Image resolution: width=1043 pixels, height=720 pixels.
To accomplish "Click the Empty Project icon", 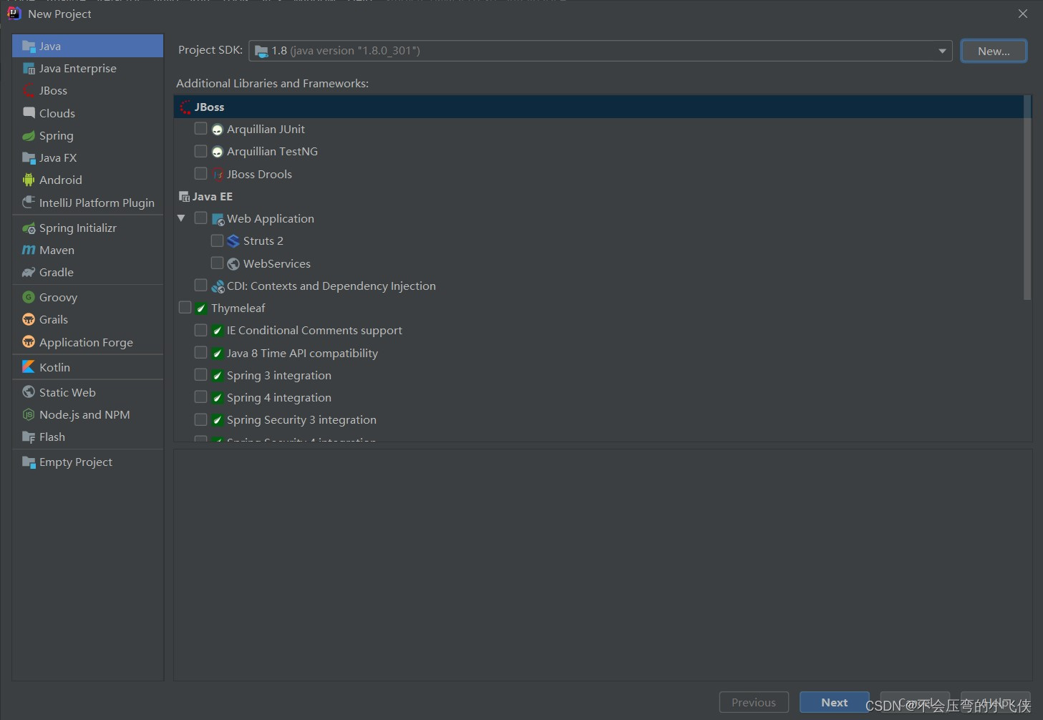I will pos(29,462).
